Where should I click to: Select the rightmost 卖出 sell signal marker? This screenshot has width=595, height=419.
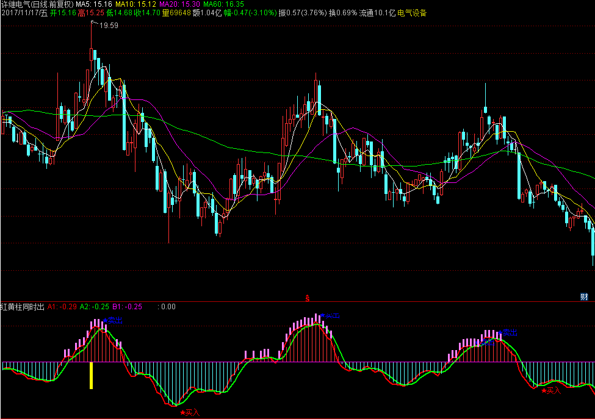point(508,332)
